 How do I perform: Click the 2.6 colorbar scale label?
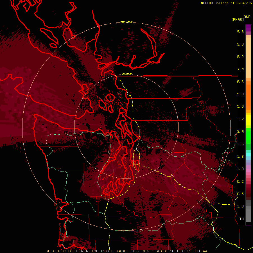point(240,144)
